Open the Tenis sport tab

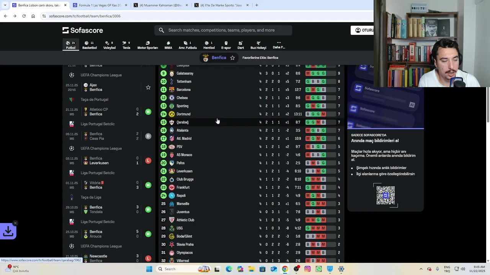[126, 45]
